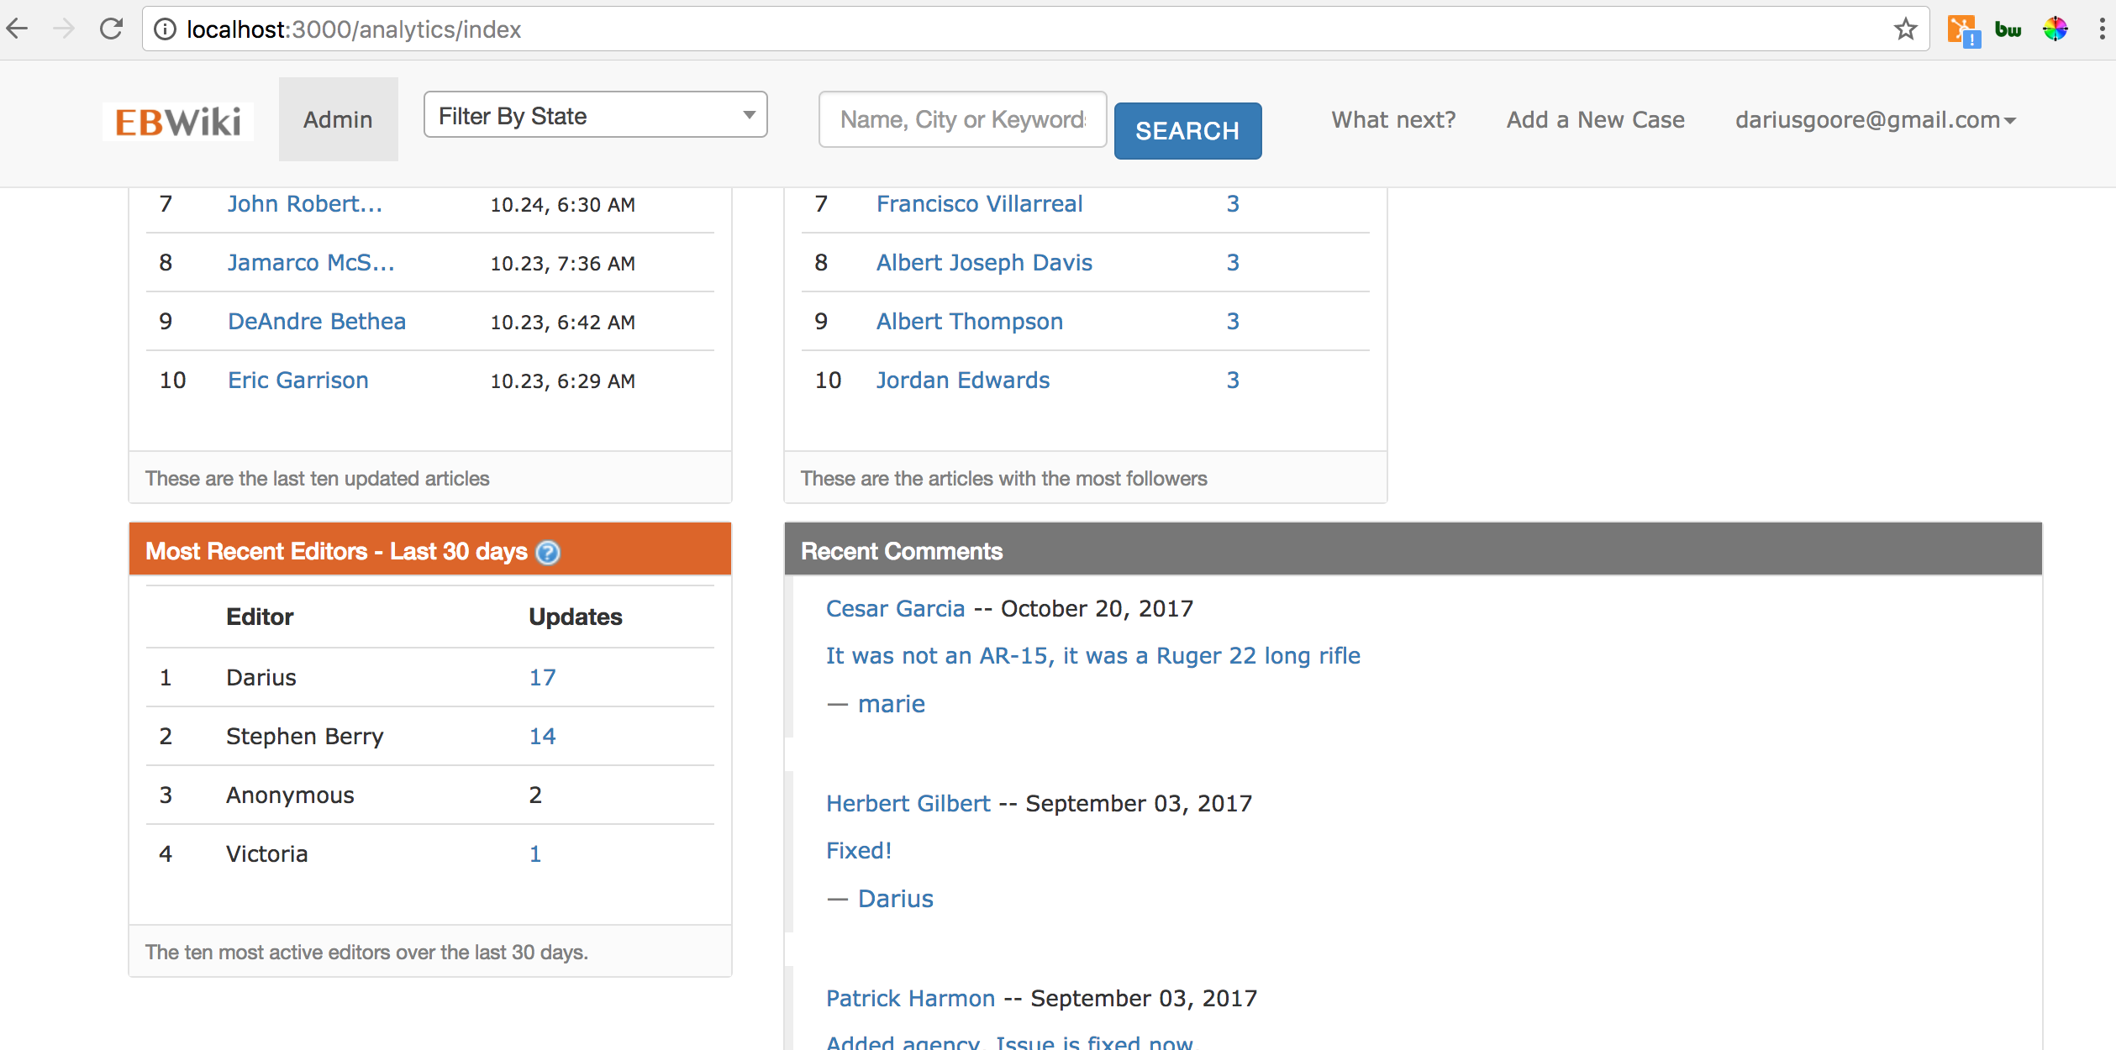Open the bw extension icon

2008,28
